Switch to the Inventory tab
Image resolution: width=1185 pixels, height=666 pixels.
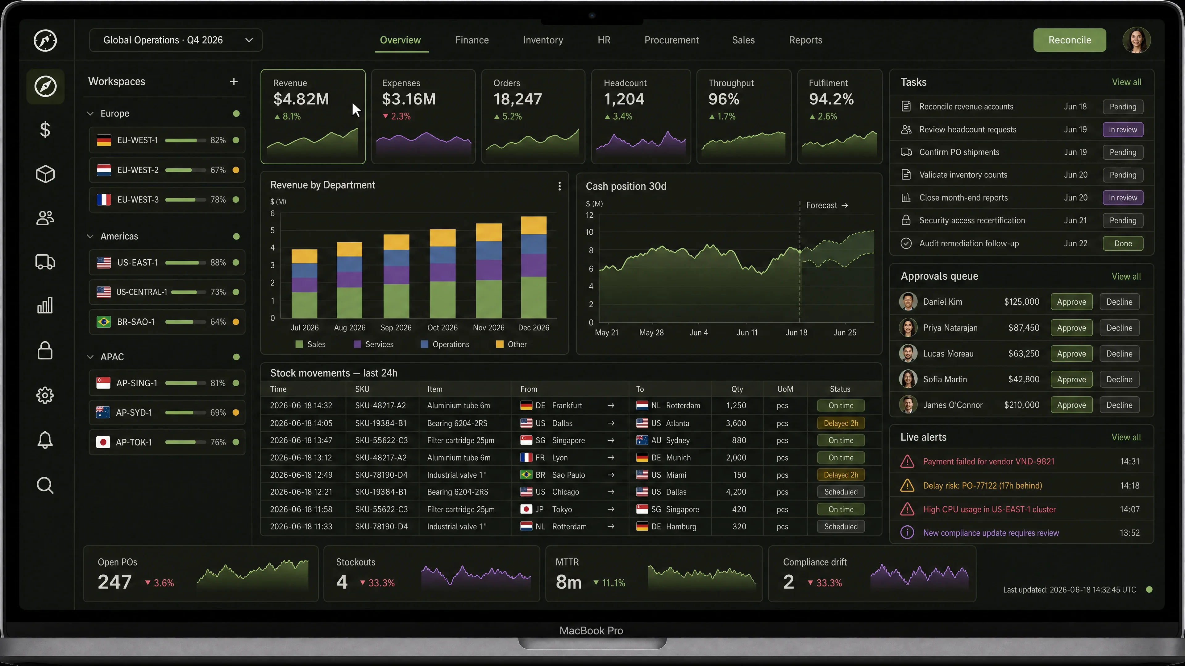click(543, 40)
